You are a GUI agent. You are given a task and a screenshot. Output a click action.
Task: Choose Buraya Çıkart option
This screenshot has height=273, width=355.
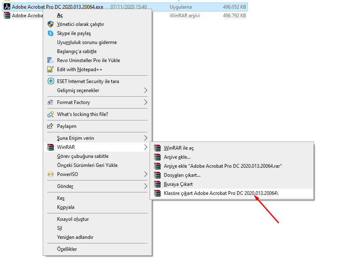(x=232, y=184)
